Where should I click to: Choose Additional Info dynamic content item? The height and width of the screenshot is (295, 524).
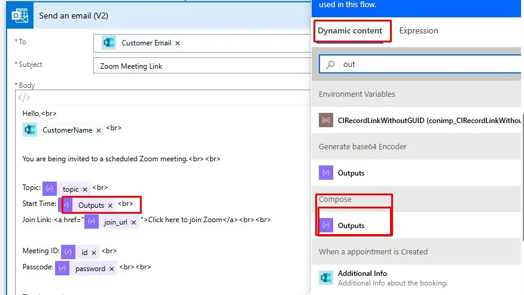point(362,274)
